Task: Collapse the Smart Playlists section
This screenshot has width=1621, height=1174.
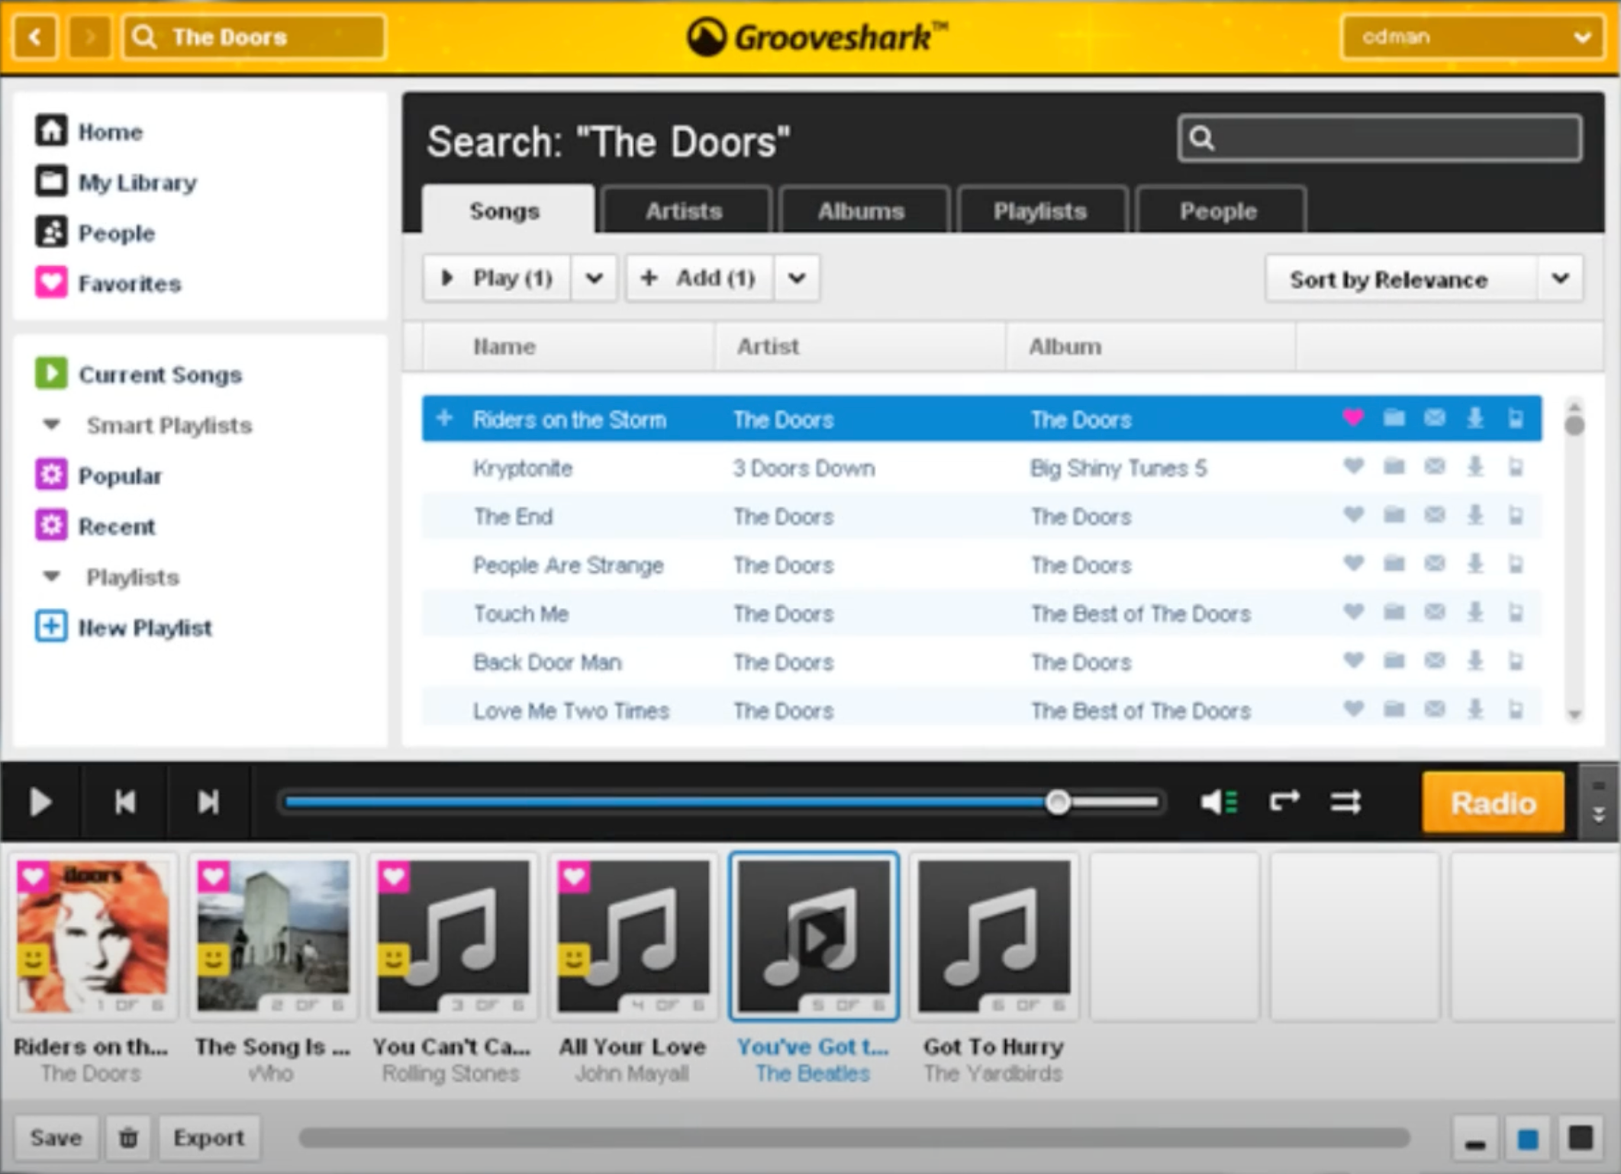Action: 50,424
